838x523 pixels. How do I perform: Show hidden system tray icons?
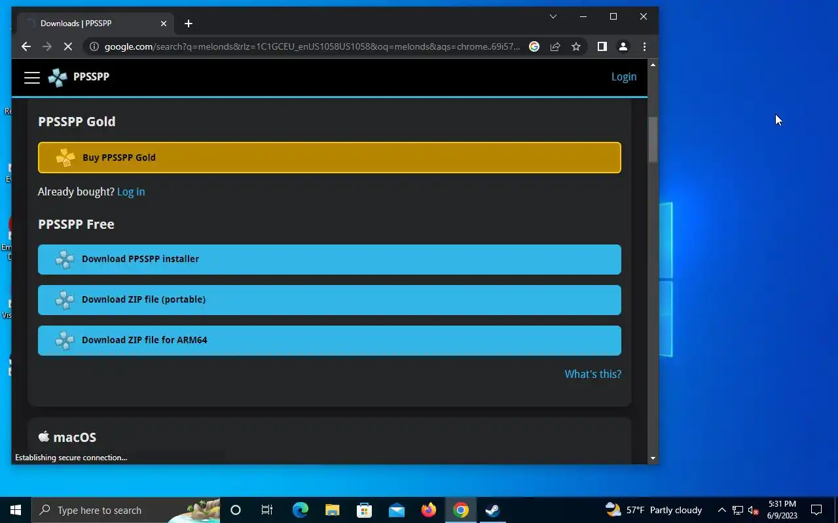(x=722, y=510)
